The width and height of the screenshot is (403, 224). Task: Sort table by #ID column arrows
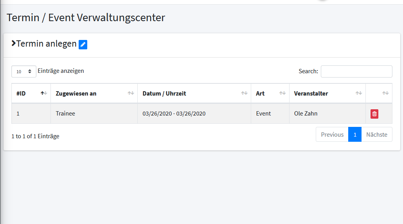pyautogui.click(x=44, y=93)
